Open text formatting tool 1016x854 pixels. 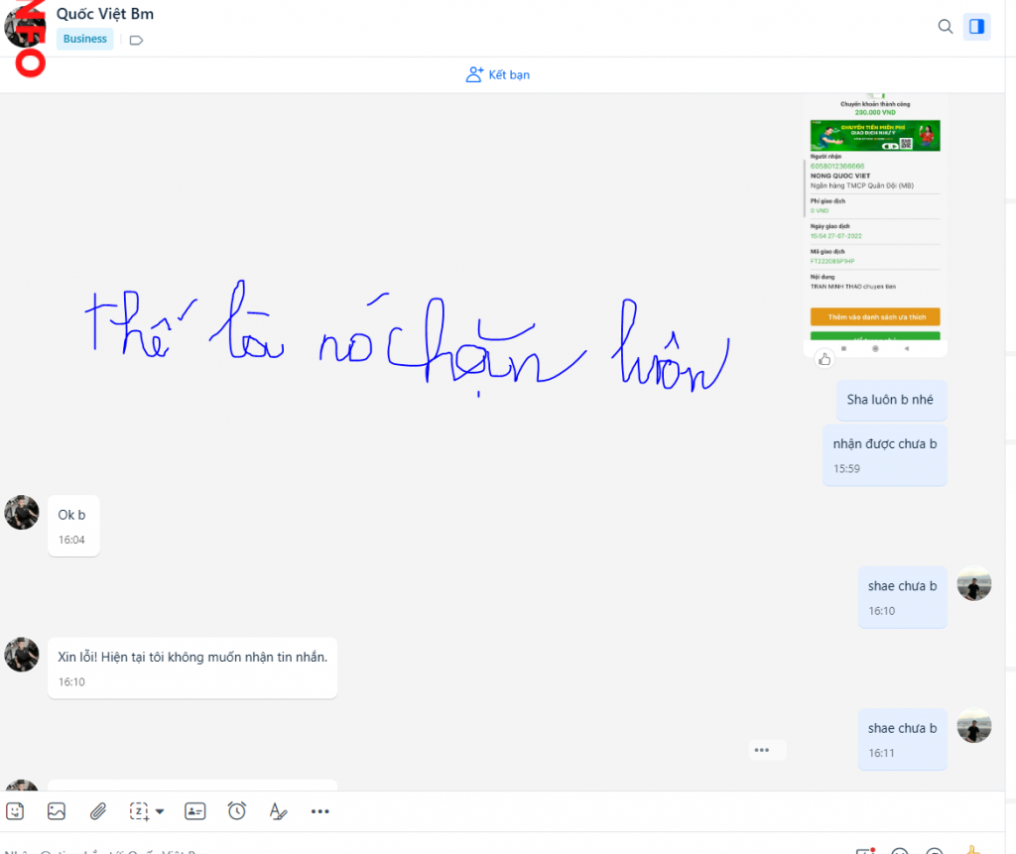(278, 811)
